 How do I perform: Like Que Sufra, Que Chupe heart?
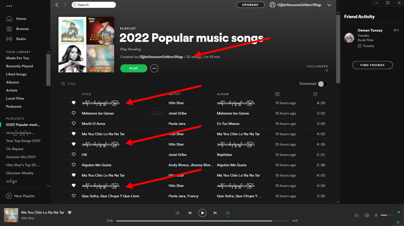pos(74,196)
